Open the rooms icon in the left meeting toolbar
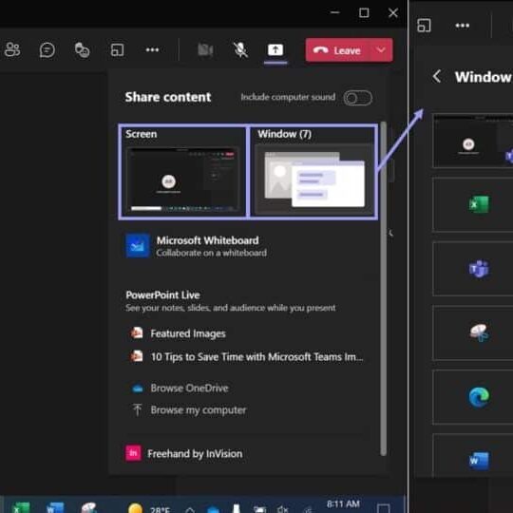The width and height of the screenshot is (513, 513). pos(117,50)
